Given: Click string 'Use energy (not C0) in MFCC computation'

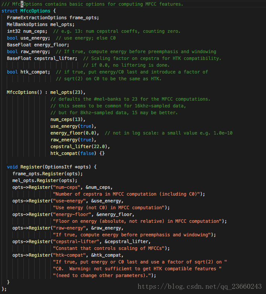Looking at the screenshot, I should [110, 208].
